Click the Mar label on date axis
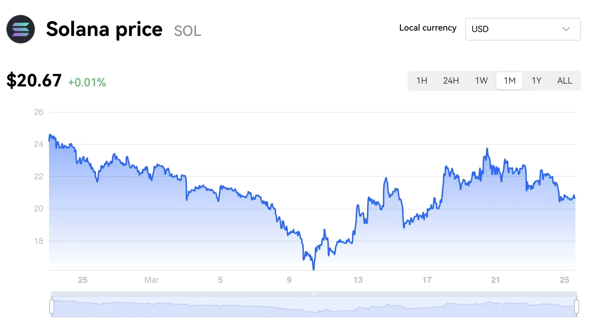The width and height of the screenshot is (591, 323). tap(151, 280)
